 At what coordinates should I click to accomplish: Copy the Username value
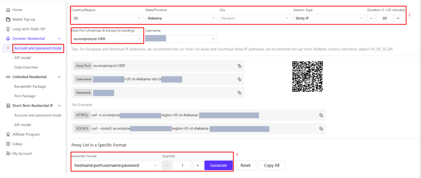pyautogui.click(x=239, y=79)
